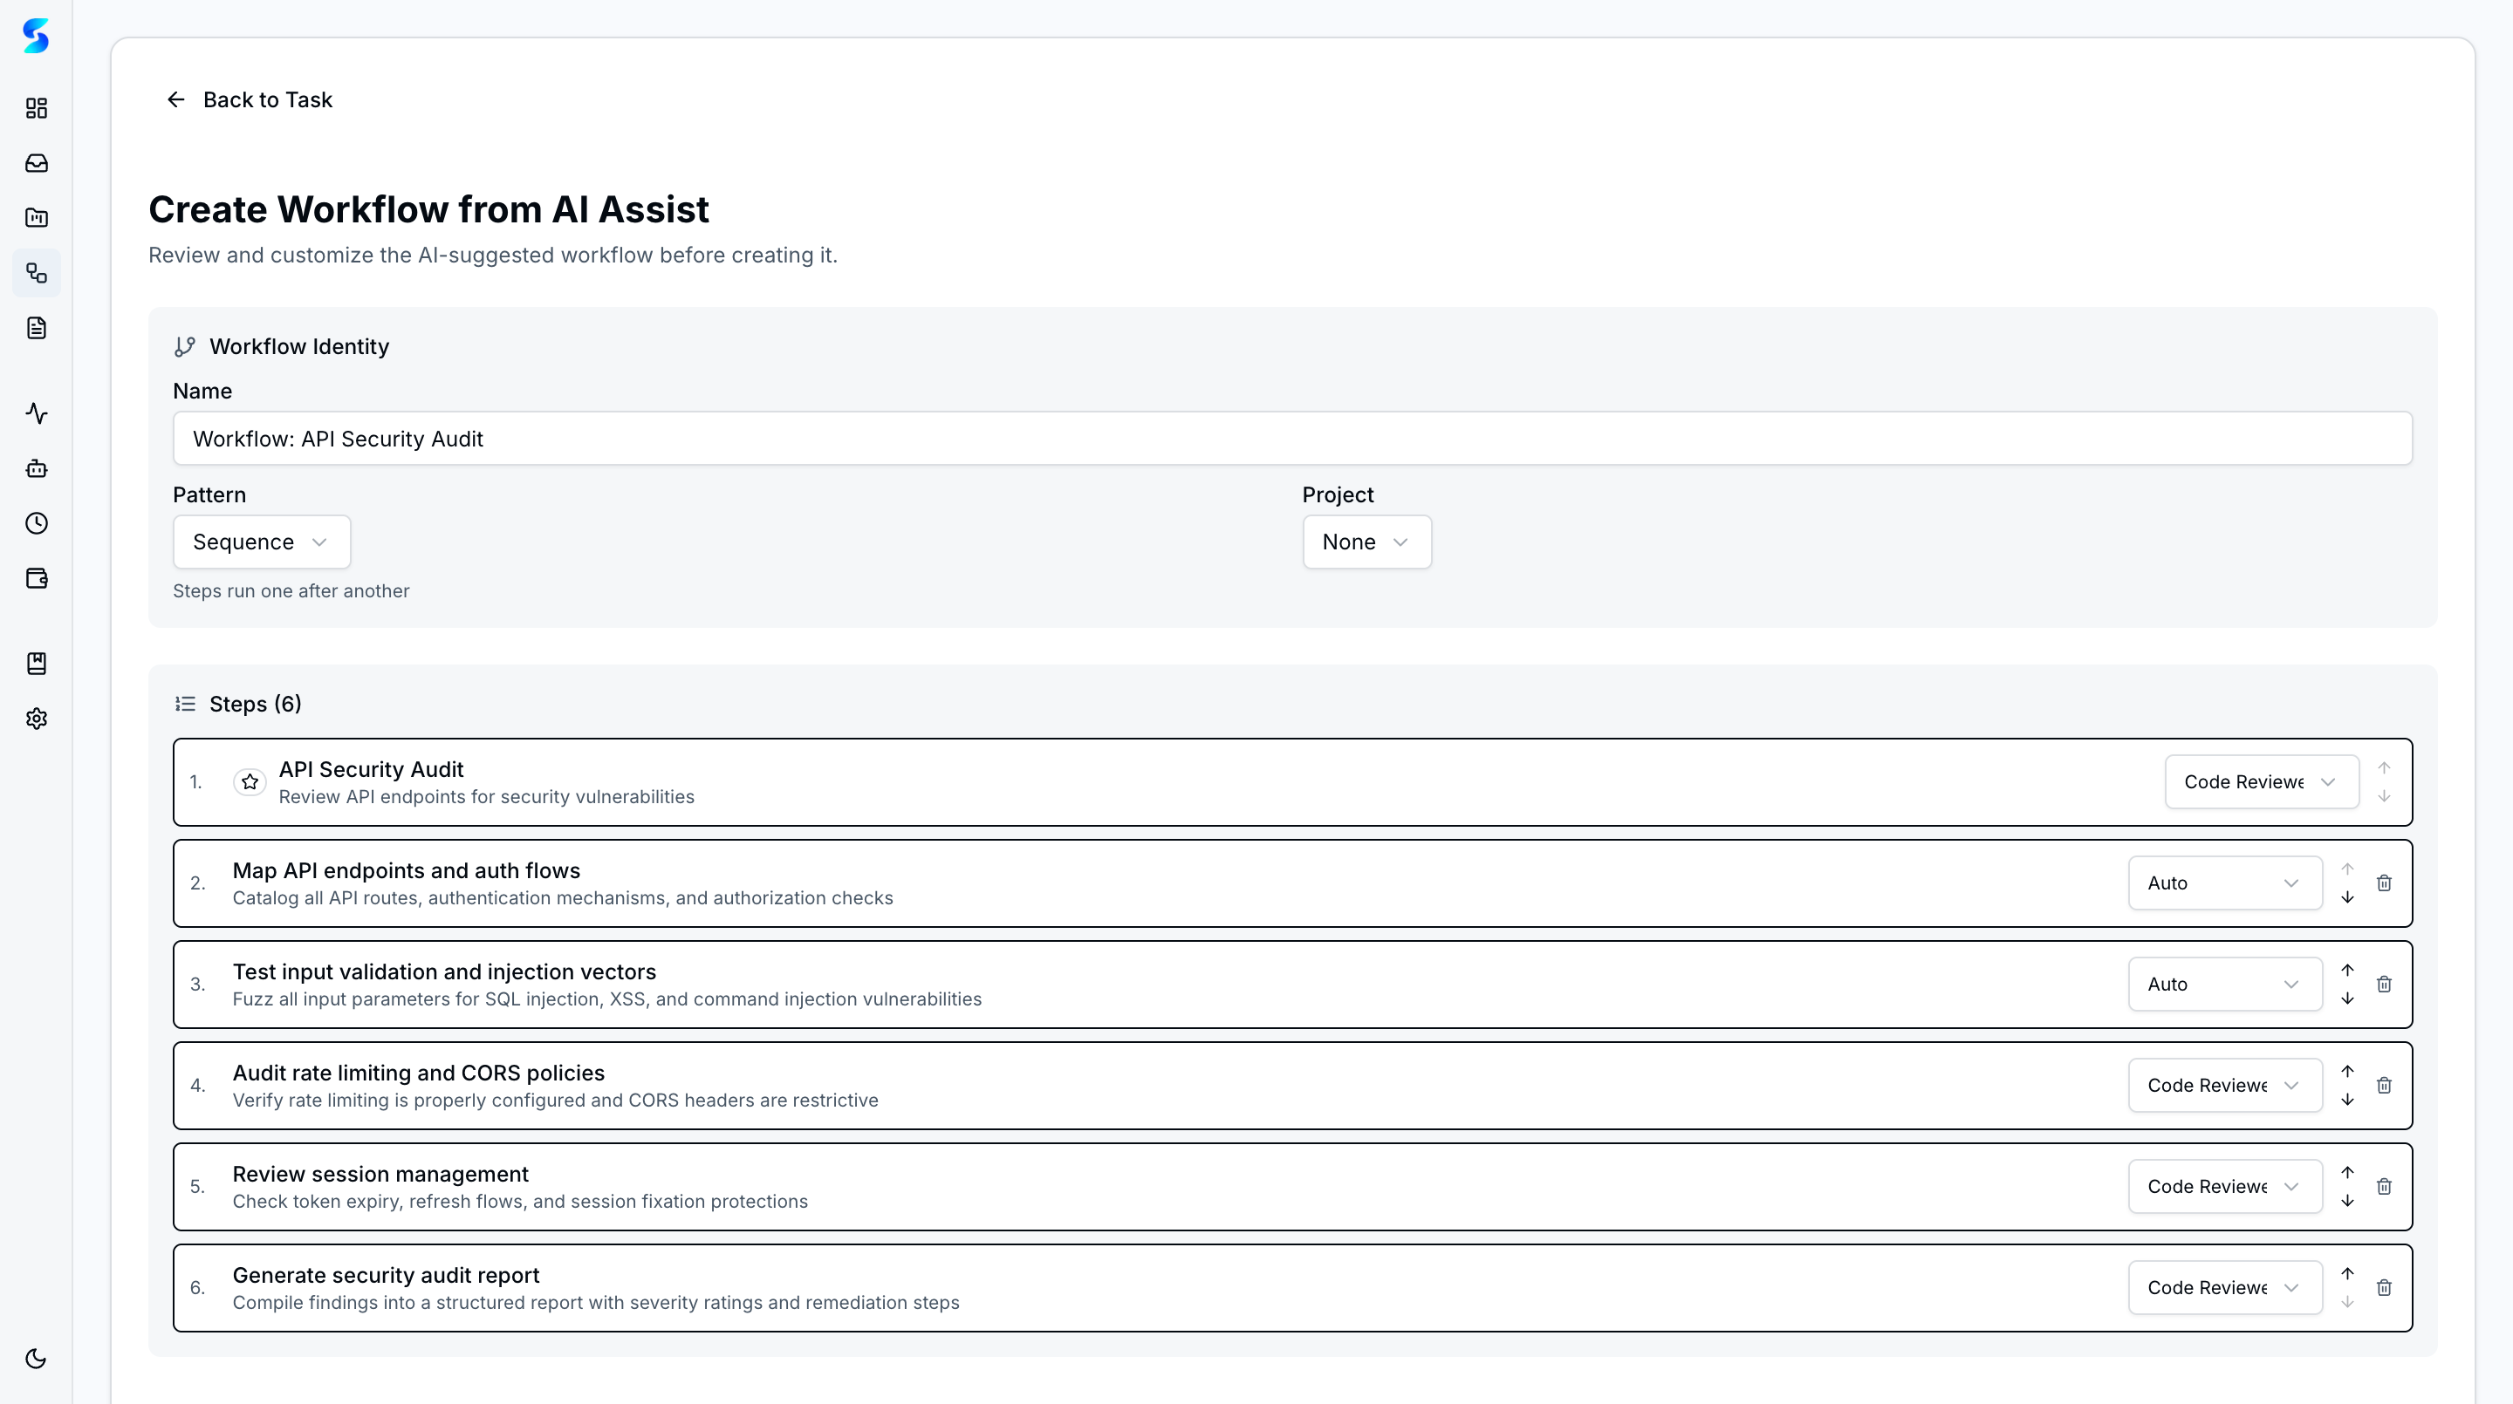Click the Scout logo at top left

(36, 36)
